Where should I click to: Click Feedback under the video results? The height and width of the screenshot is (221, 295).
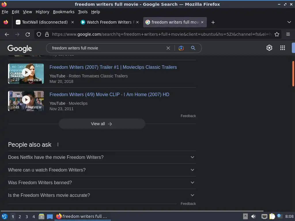click(x=188, y=116)
